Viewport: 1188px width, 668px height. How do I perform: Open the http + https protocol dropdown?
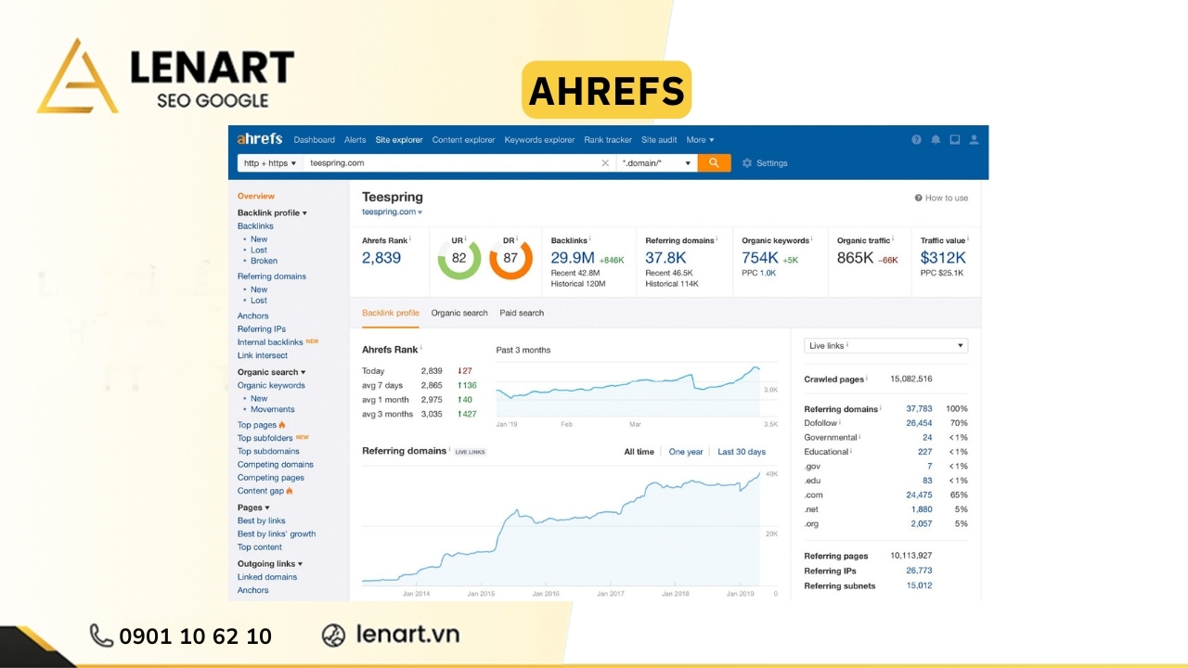click(268, 162)
